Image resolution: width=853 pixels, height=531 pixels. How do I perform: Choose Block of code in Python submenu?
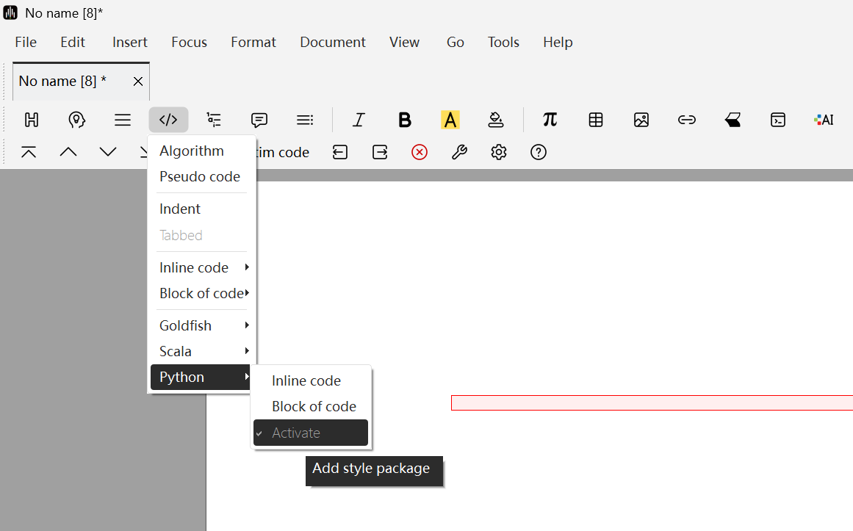pos(314,406)
